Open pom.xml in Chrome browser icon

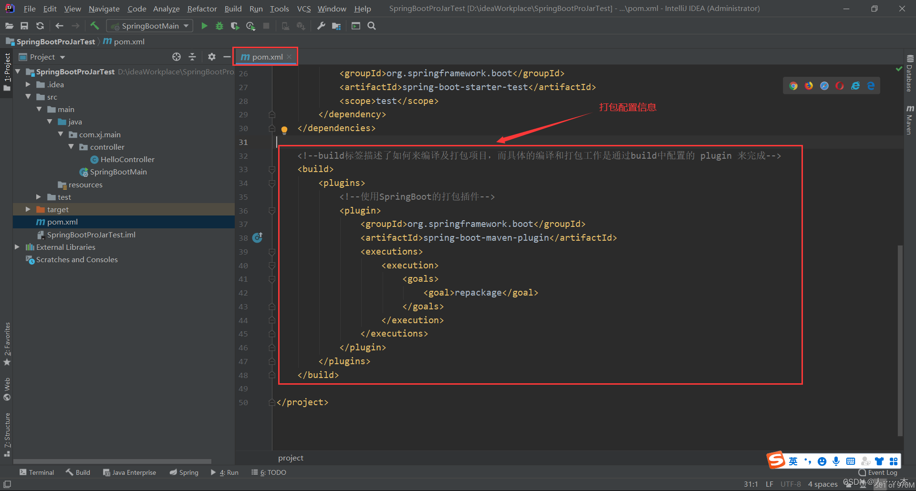793,86
